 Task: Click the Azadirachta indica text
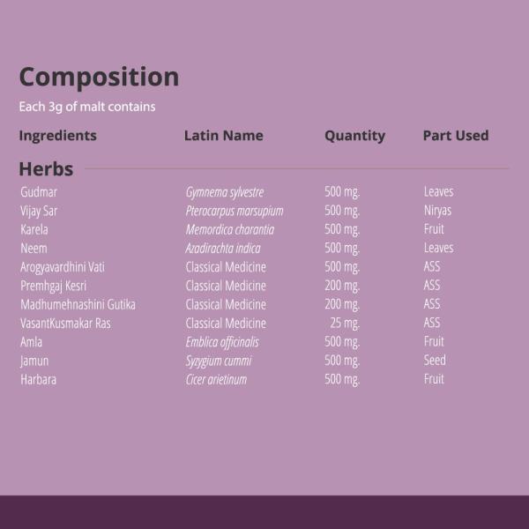click(x=222, y=249)
